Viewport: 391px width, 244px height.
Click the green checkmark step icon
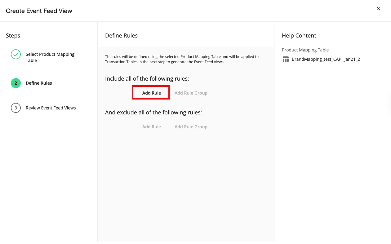[16, 54]
